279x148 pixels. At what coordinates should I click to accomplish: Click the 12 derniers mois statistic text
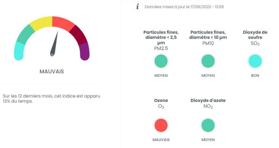pos(51,99)
